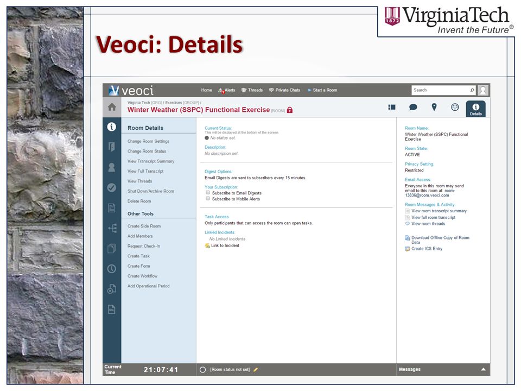Viewport: 521px width, 391px height.
Task: Click Create Form
Action: point(139,266)
